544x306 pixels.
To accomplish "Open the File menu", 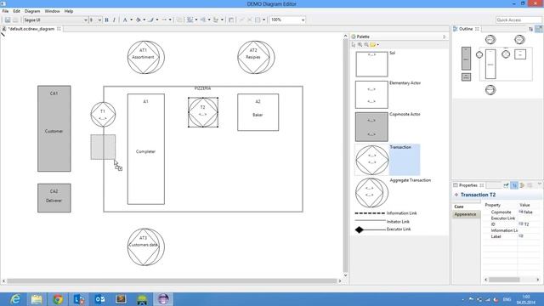I will coord(6,11).
